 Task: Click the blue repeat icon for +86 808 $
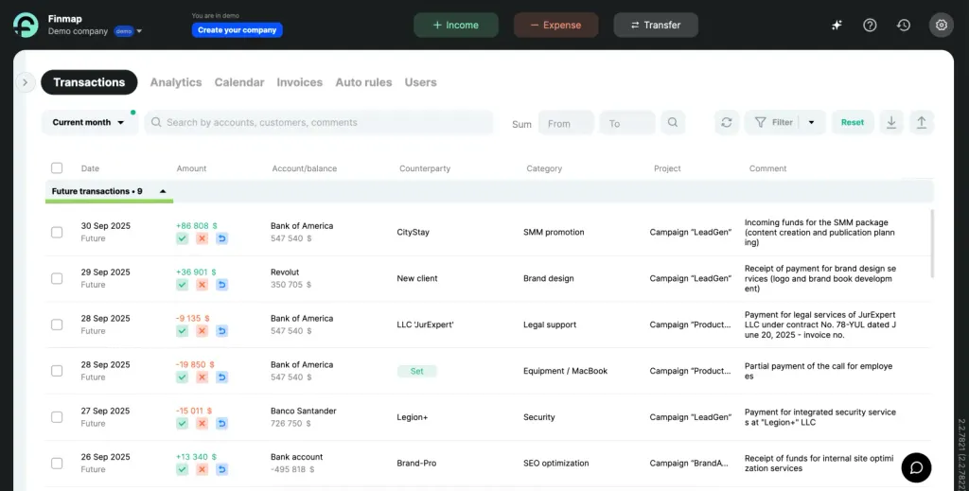221,238
